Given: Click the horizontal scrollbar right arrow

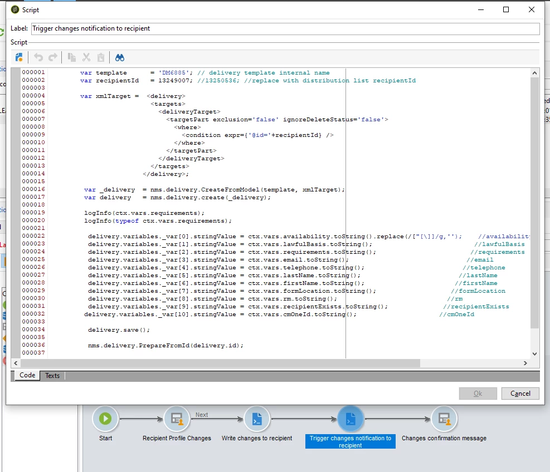Looking at the screenshot, I should click(x=525, y=363).
